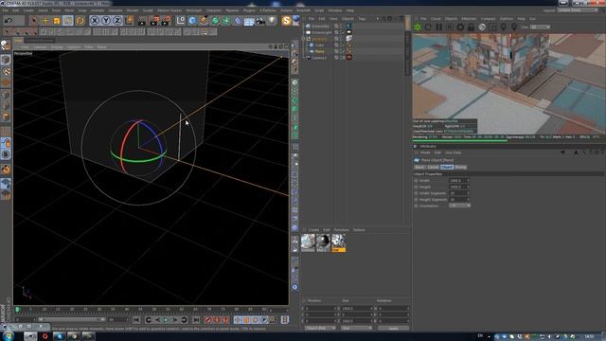Open the MoGraph menu
This screenshot has width=606, height=341.
pyautogui.click(x=193, y=10)
